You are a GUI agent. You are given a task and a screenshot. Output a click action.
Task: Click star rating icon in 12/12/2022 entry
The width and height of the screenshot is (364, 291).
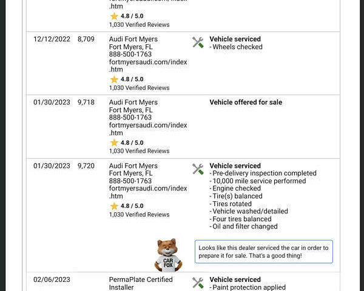click(114, 79)
